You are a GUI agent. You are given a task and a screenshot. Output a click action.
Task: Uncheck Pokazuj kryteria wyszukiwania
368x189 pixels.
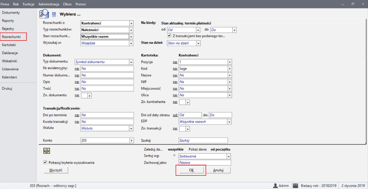point(45,162)
